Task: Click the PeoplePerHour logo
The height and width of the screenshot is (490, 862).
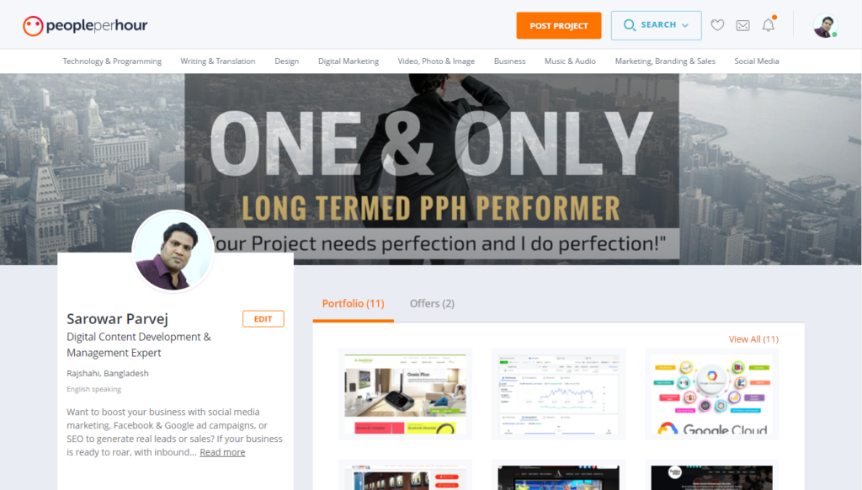Action: (x=85, y=25)
